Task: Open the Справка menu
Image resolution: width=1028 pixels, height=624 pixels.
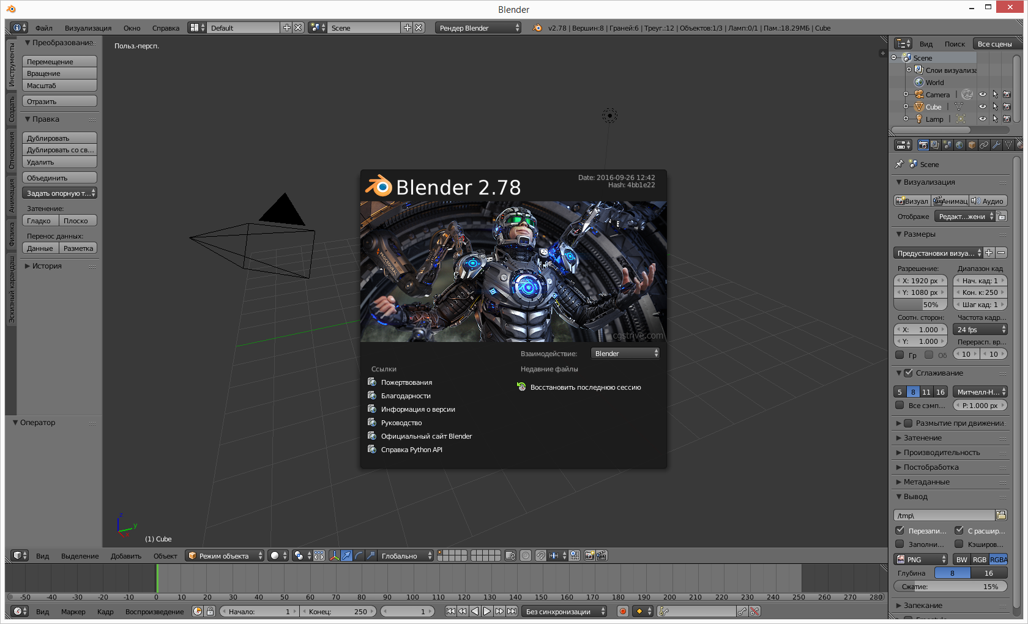Action: coord(166,28)
